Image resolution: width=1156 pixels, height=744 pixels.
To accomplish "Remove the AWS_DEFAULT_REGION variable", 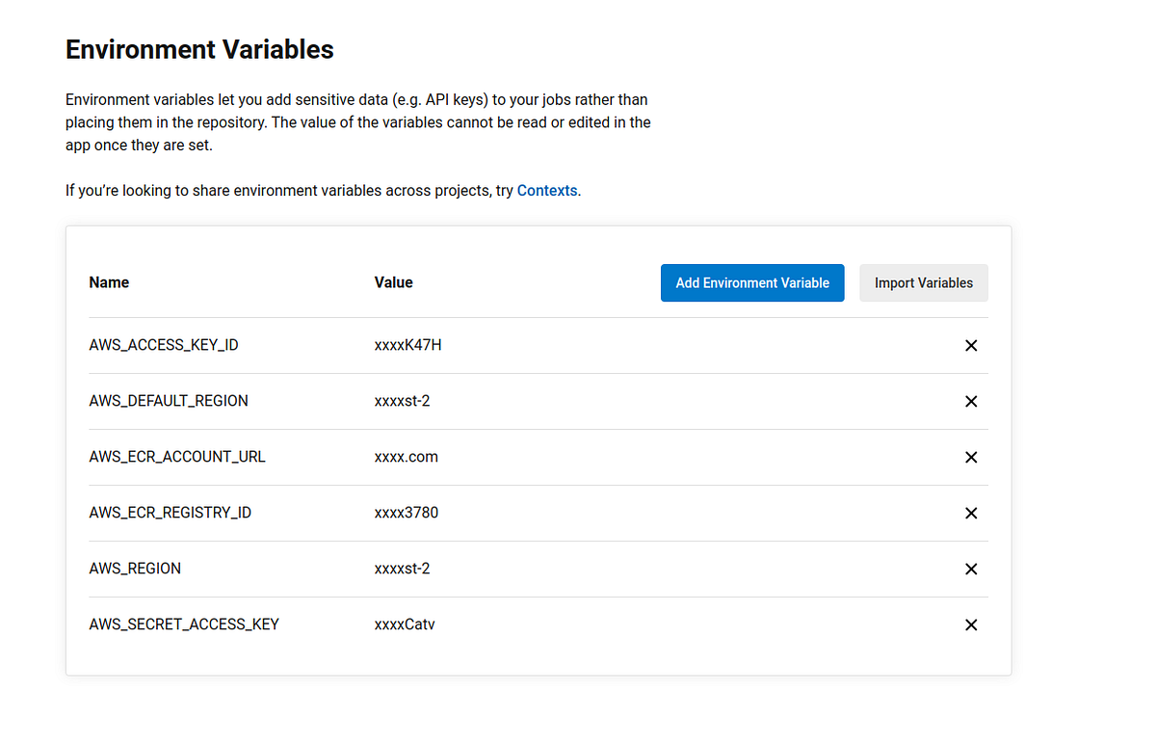I will pos(971,401).
